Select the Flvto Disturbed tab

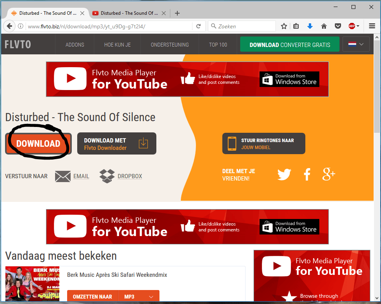[47, 13]
